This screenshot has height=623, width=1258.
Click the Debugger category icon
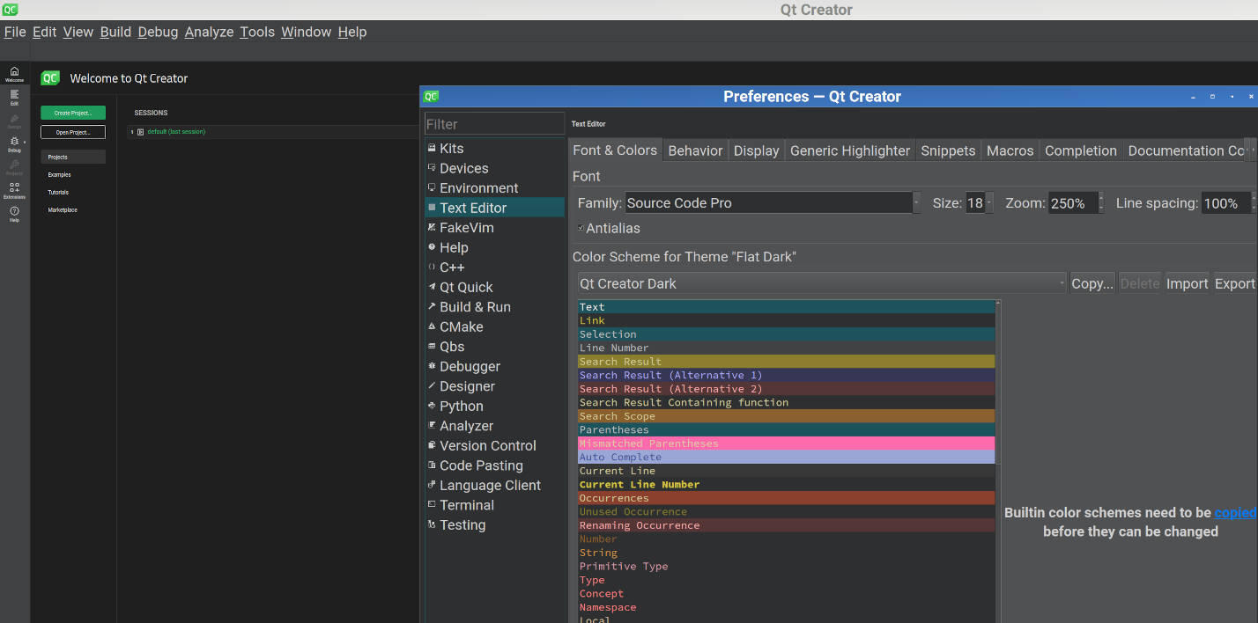[432, 365]
